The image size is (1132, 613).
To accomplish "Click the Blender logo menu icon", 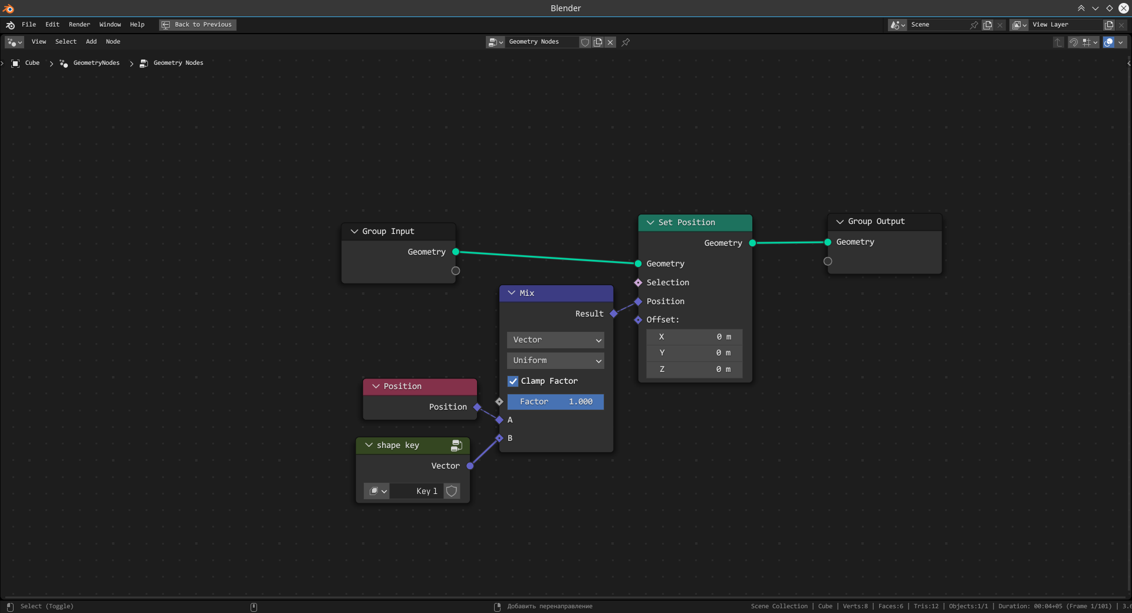I will click(11, 25).
